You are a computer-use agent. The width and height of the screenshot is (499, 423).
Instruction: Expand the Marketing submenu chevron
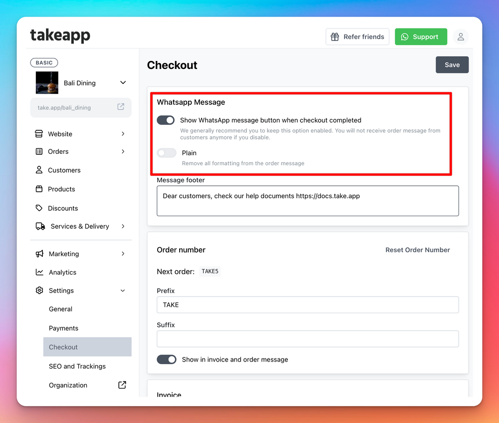click(x=123, y=254)
